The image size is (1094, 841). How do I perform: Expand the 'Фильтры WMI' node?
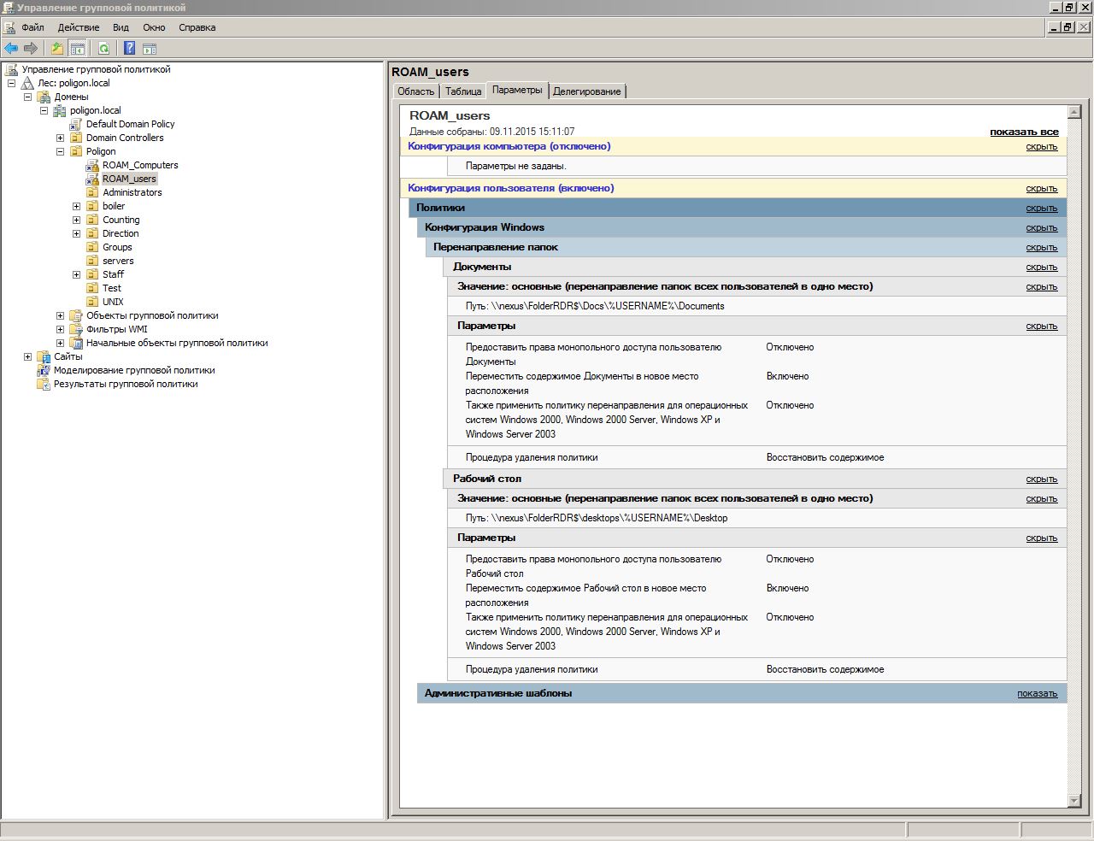[60, 329]
